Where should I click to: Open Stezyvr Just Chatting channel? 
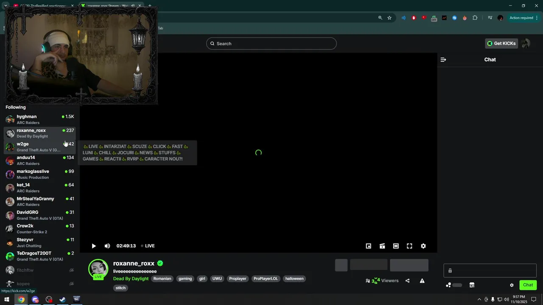point(40,242)
